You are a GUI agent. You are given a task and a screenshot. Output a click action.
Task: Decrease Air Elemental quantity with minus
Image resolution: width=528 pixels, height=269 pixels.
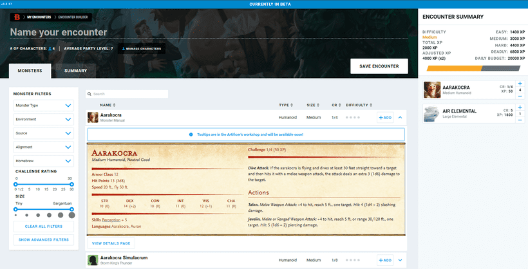520,120
